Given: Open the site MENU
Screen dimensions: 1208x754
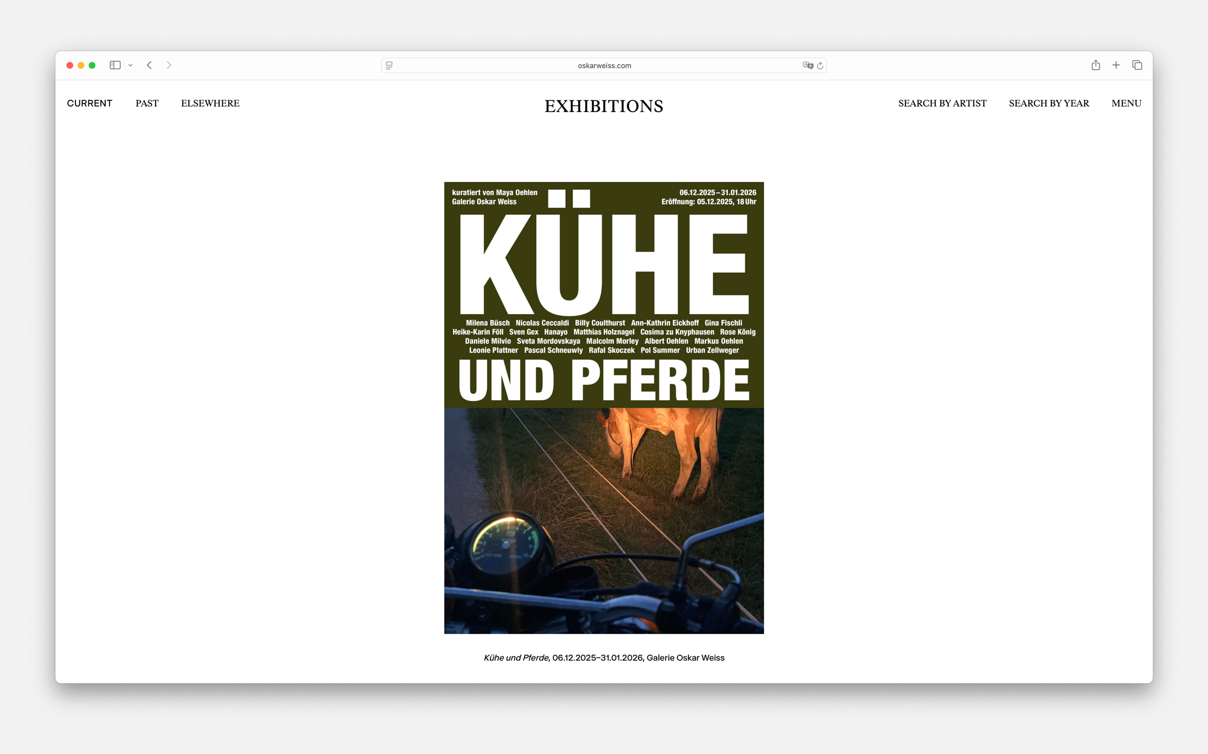Looking at the screenshot, I should point(1126,103).
